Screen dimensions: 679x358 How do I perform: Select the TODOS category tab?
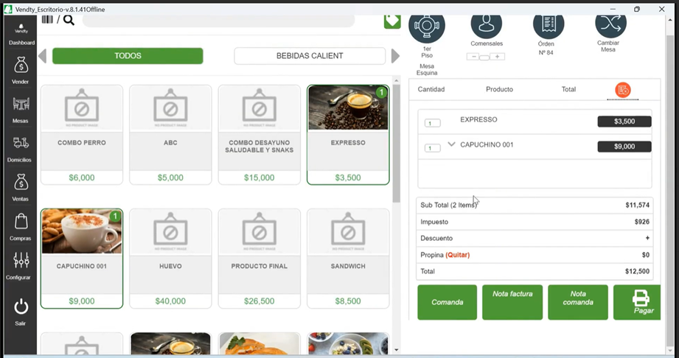click(x=128, y=56)
